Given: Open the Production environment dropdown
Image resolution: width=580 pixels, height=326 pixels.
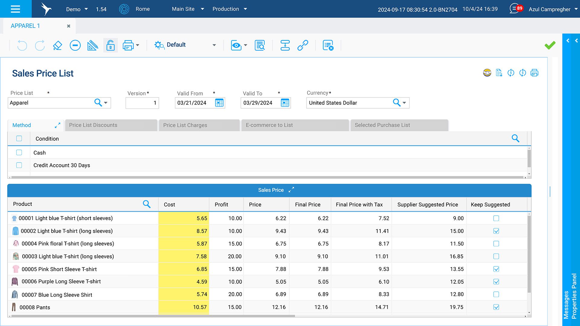Looking at the screenshot, I should (x=245, y=9).
